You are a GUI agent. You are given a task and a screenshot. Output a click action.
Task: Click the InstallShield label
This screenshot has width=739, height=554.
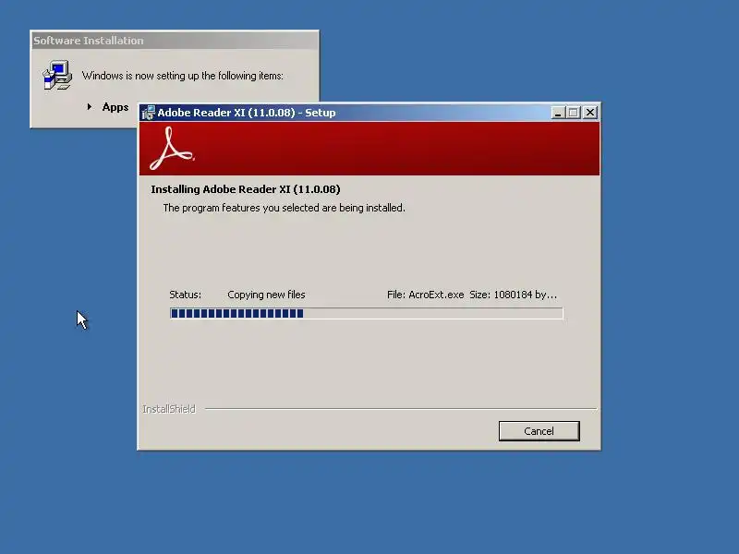(169, 409)
